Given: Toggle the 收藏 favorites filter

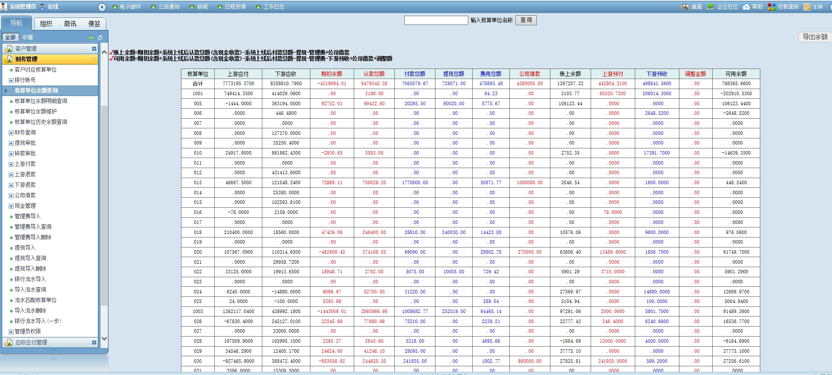Looking at the screenshot, I should [x=28, y=38].
